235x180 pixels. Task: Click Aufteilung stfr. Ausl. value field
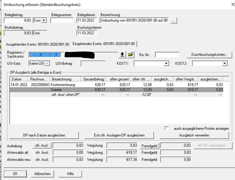pos(68,146)
